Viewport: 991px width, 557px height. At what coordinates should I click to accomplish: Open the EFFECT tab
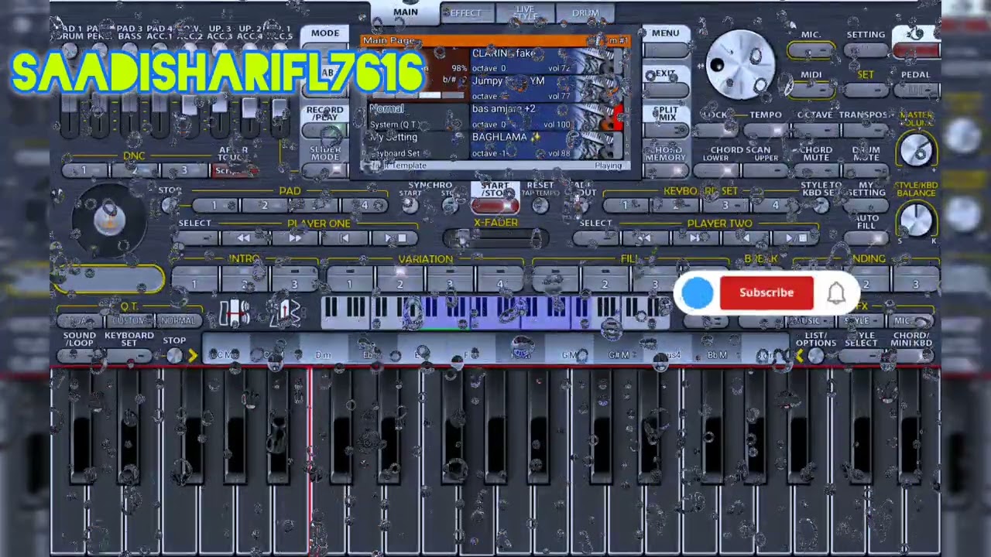tap(465, 12)
